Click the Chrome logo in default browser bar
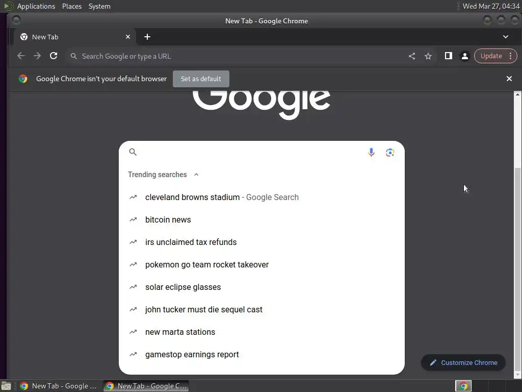Image resolution: width=522 pixels, height=392 pixels. click(x=23, y=79)
